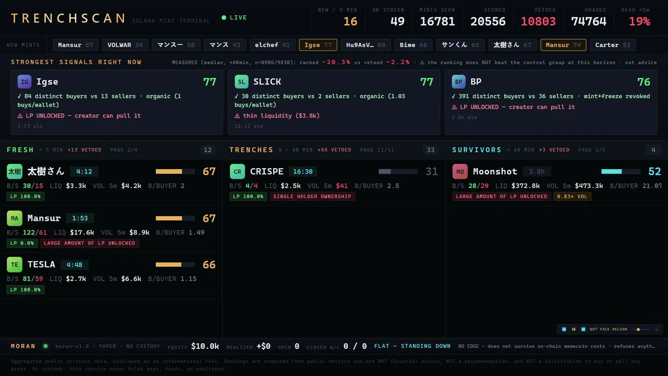The width and height of the screenshot is (668, 376).
Task: Click the Moonshot token name
Action: tap(495, 171)
